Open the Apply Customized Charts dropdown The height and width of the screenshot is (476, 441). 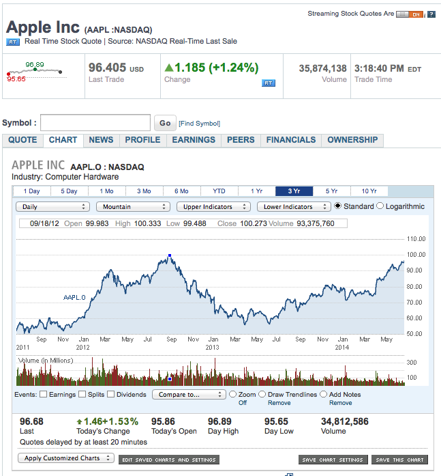coord(66,458)
